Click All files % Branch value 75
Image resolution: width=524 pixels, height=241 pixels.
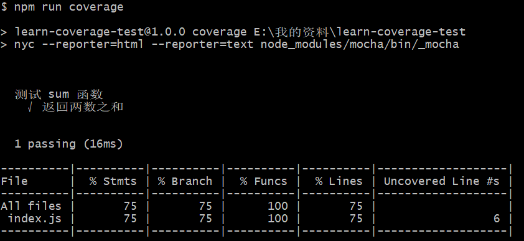[x=205, y=206]
